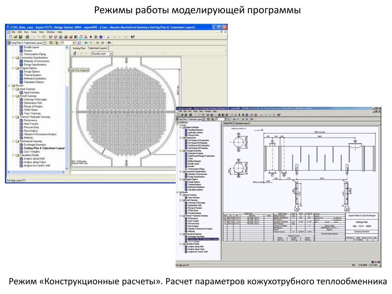
Task: Select Process Data in Exchanger Design tree
Action: point(193,135)
